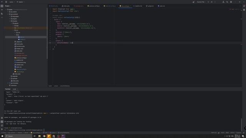Collapse the src folder
Viewport: 246px width, 138px height.
coord(13,30)
